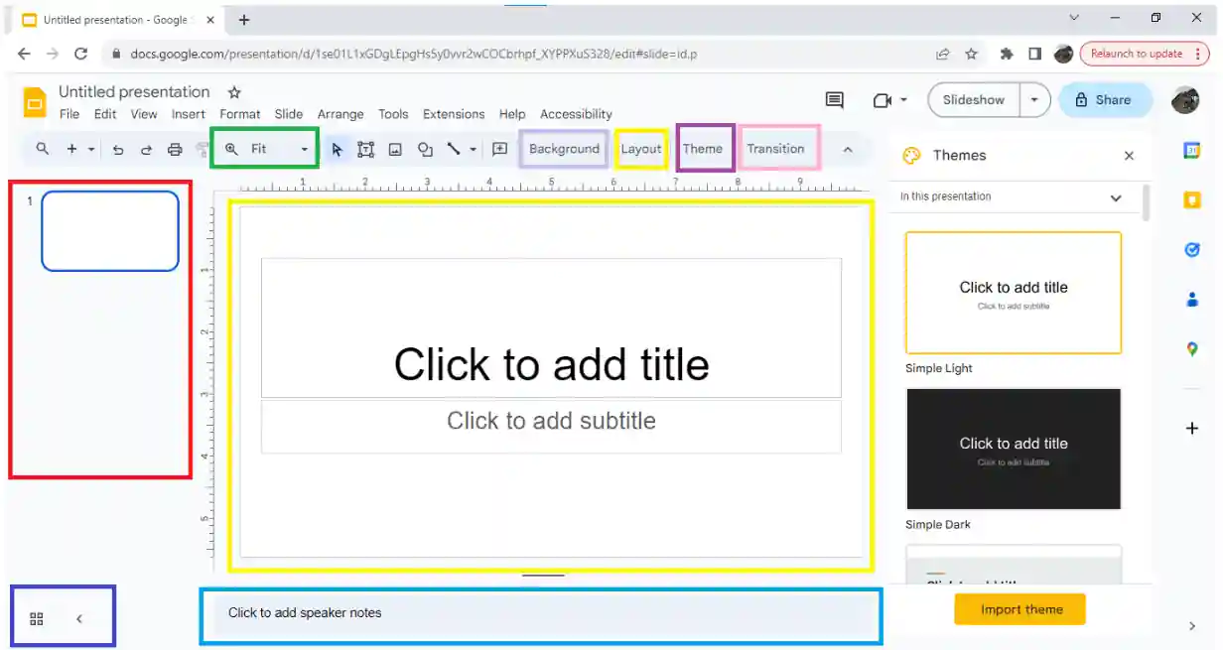Viewport: 1223px width, 650px height.
Task: Open the Slideshow options dropdown arrow
Action: click(1034, 100)
